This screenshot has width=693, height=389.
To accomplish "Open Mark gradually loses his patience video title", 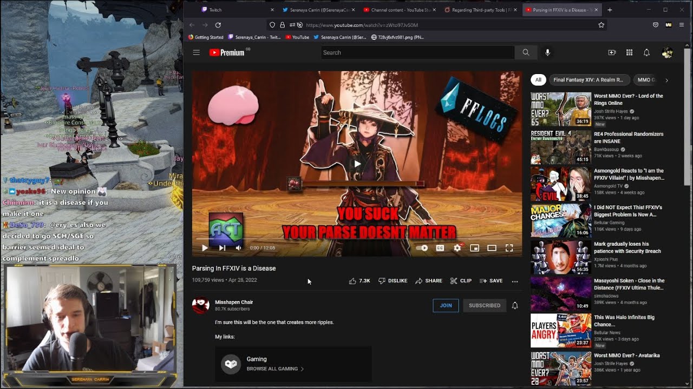I will [627, 247].
